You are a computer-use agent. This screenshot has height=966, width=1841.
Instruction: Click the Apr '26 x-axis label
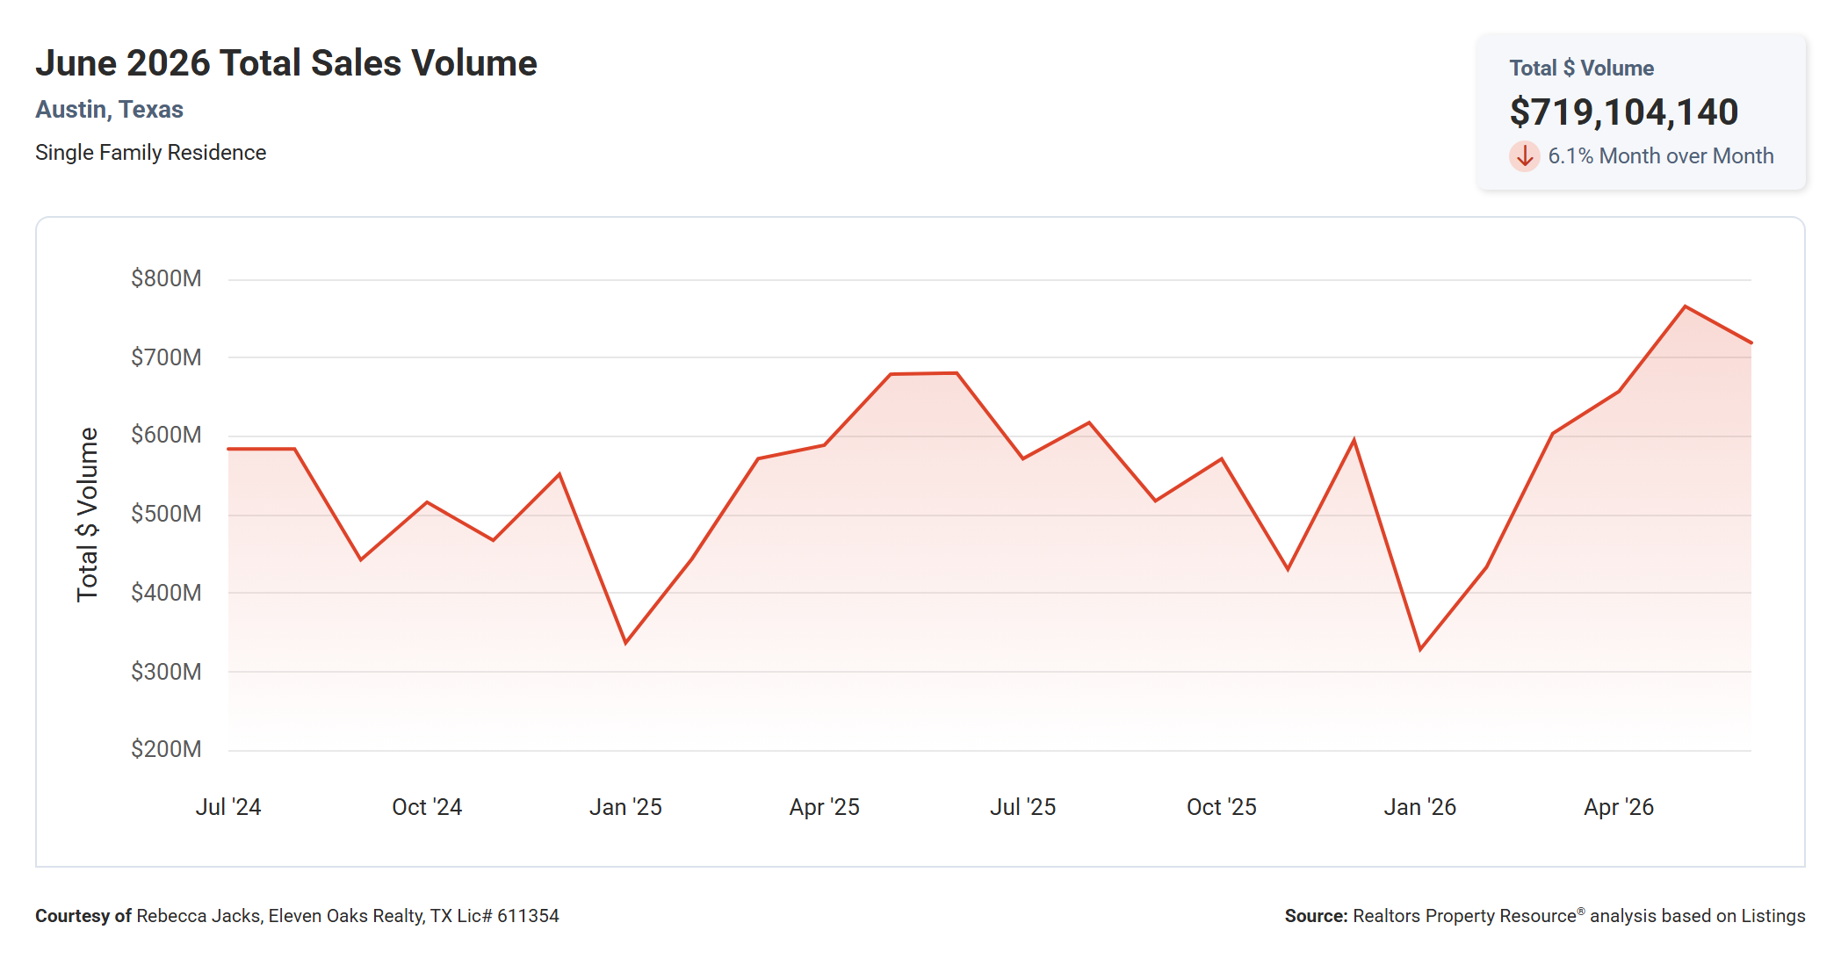1619,807
